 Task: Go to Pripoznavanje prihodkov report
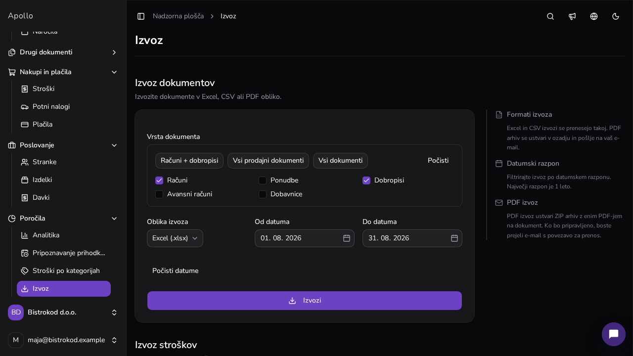(x=64, y=253)
